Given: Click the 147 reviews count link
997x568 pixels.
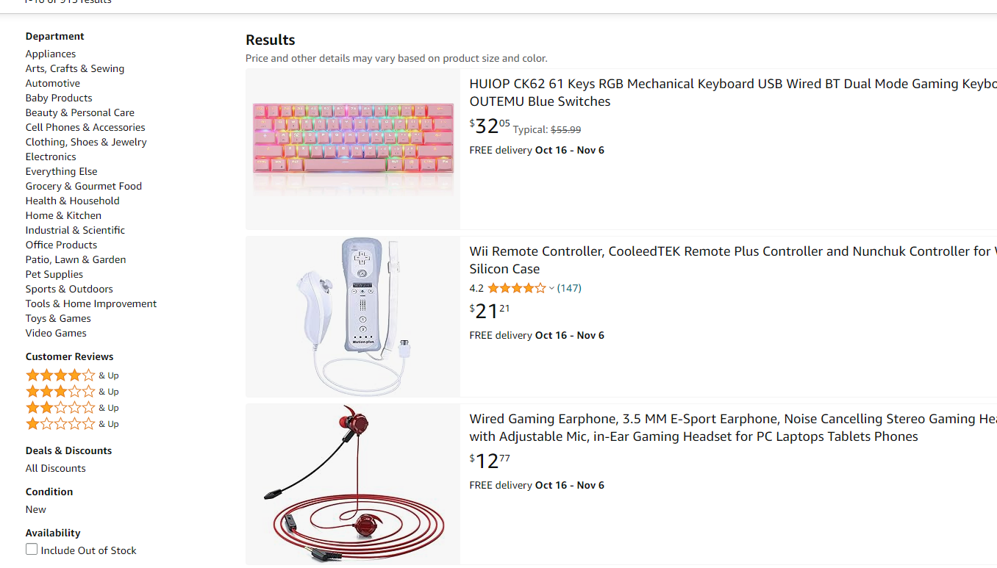Looking at the screenshot, I should [569, 288].
